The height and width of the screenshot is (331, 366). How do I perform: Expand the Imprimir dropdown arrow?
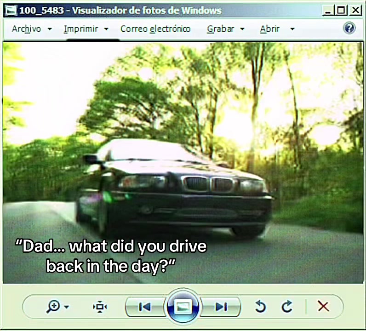pyautogui.click(x=106, y=29)
